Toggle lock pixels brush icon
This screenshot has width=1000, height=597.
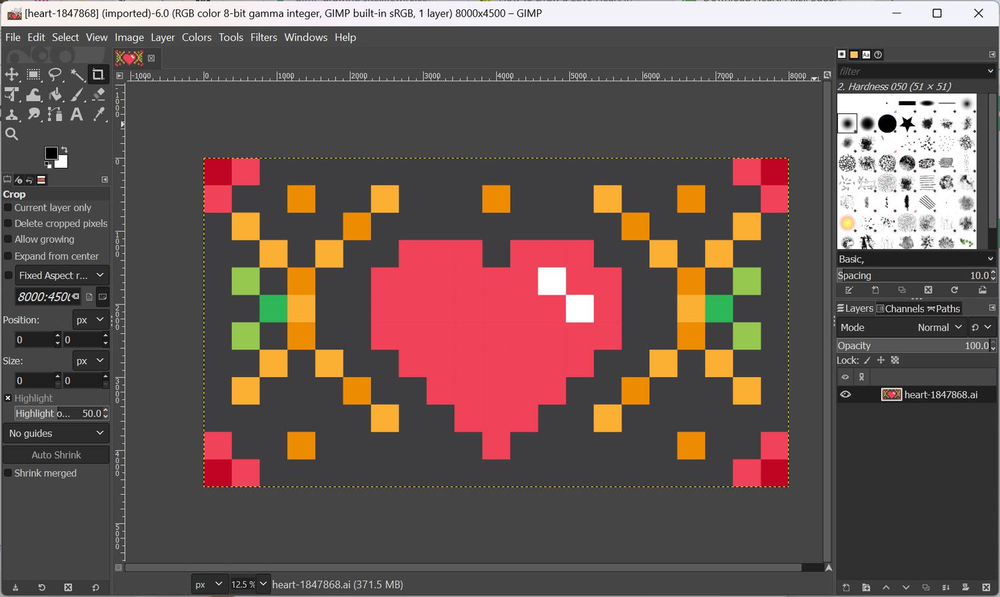pos(867,360)
